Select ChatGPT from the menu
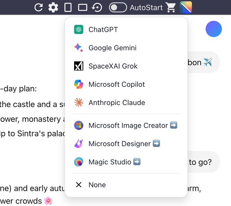The width and height of the screenshot is (231, 206). click(x=126, y=30)
